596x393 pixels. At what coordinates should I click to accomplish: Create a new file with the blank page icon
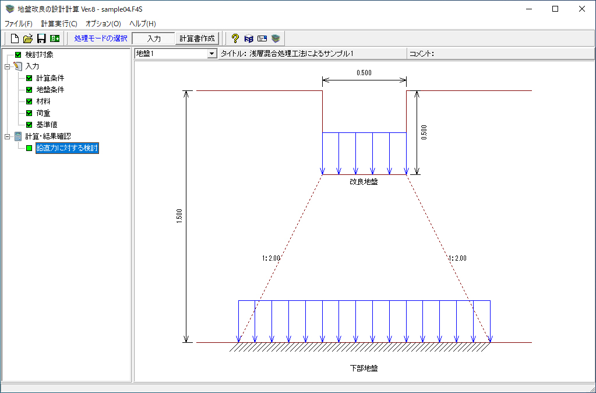[x=15, y=38]
